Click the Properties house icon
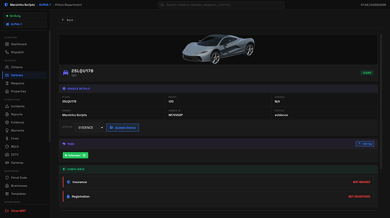The image size is (390, 218). 7,91
